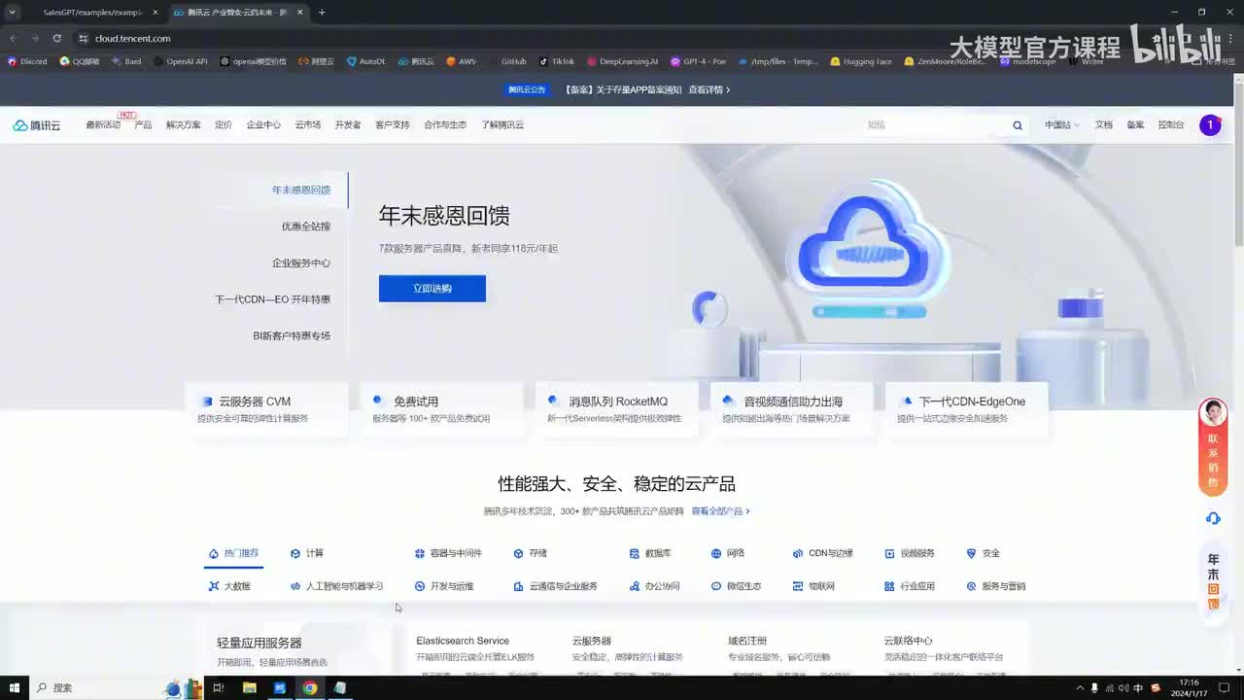1244x700 pixels.
Task: Click the Tencent Cloud logo
Action: 37,125
